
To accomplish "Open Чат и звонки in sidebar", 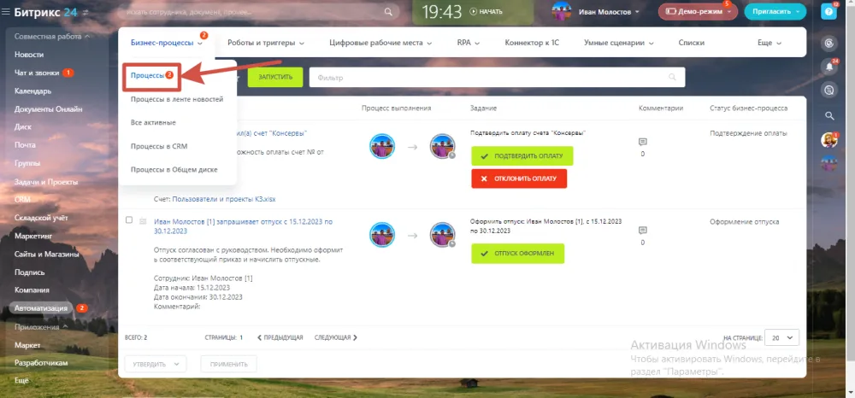I will click(37, 73).
